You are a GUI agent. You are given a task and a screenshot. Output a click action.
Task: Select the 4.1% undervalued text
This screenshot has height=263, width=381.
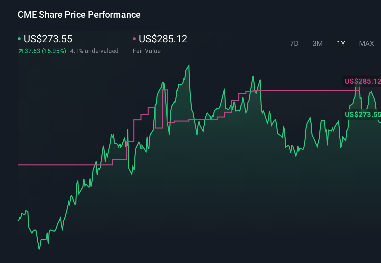tap(94, 51)
